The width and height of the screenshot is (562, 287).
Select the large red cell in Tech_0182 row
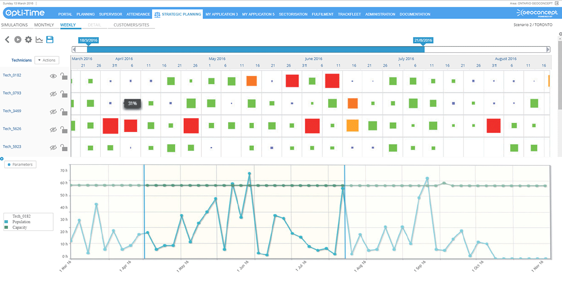click(x=332, y=81)
